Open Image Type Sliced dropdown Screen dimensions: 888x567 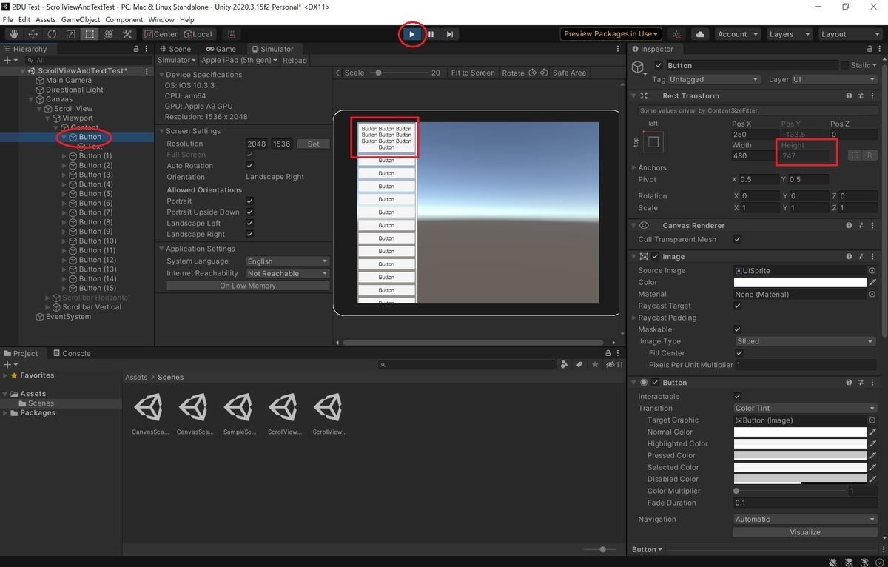[805, 342]
